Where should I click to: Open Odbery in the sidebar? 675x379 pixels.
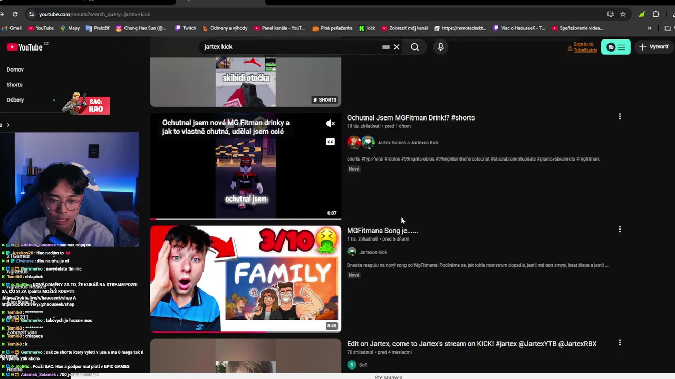pos(15,100)
